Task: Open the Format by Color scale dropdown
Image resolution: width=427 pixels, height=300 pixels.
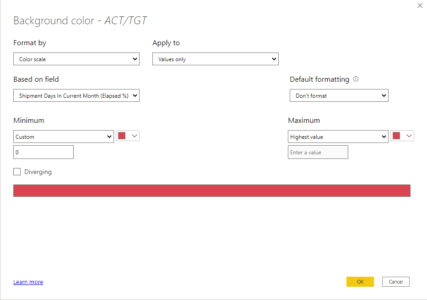Action: [x=76, y=59]
